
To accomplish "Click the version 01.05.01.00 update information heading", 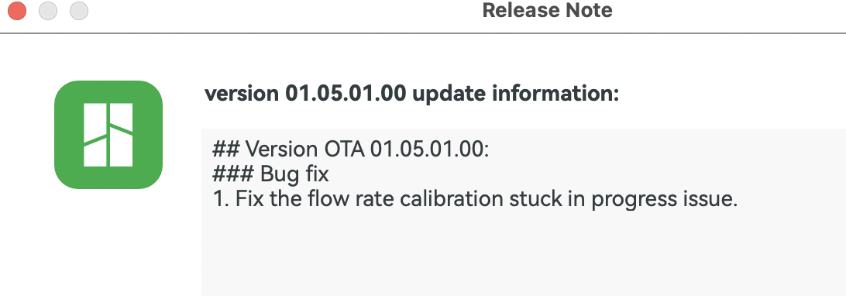I will click(411, 94).
